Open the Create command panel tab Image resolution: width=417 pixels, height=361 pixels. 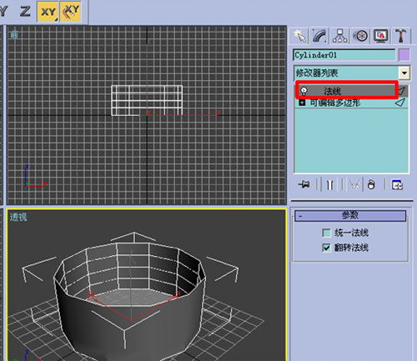click(299, 36)
